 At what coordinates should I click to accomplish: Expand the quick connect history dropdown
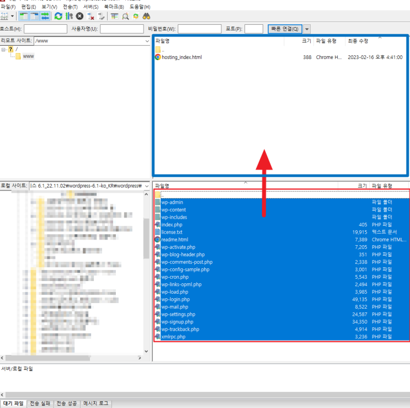307,29
